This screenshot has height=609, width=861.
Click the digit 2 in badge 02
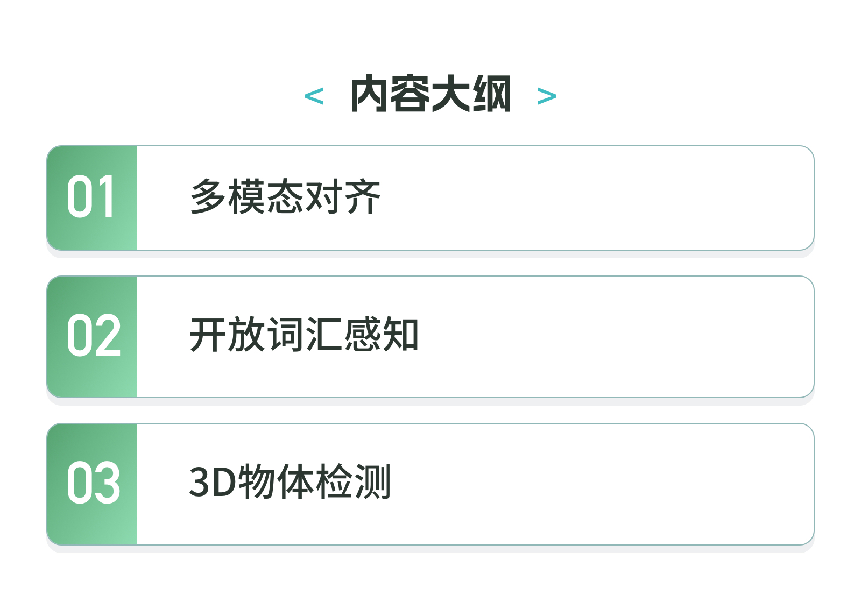click(x=108, y=336)
